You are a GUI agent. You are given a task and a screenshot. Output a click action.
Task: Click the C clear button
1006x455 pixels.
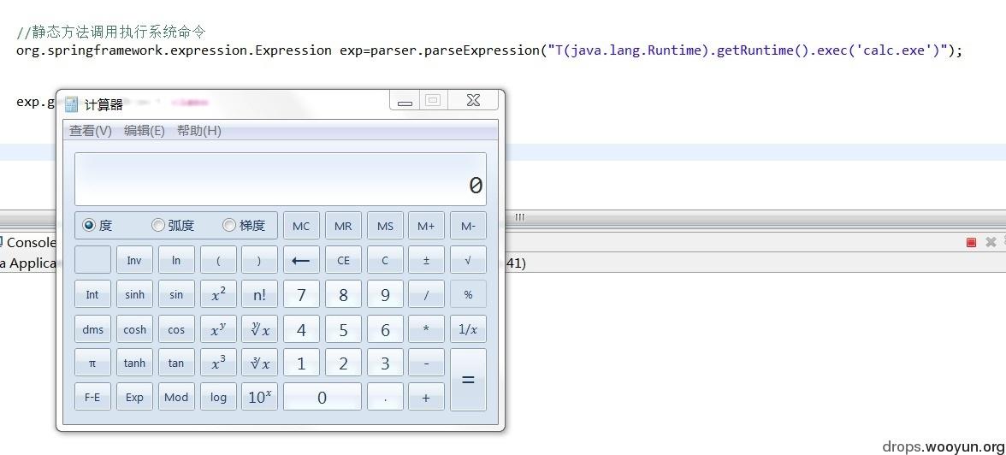tap(385, 260)
